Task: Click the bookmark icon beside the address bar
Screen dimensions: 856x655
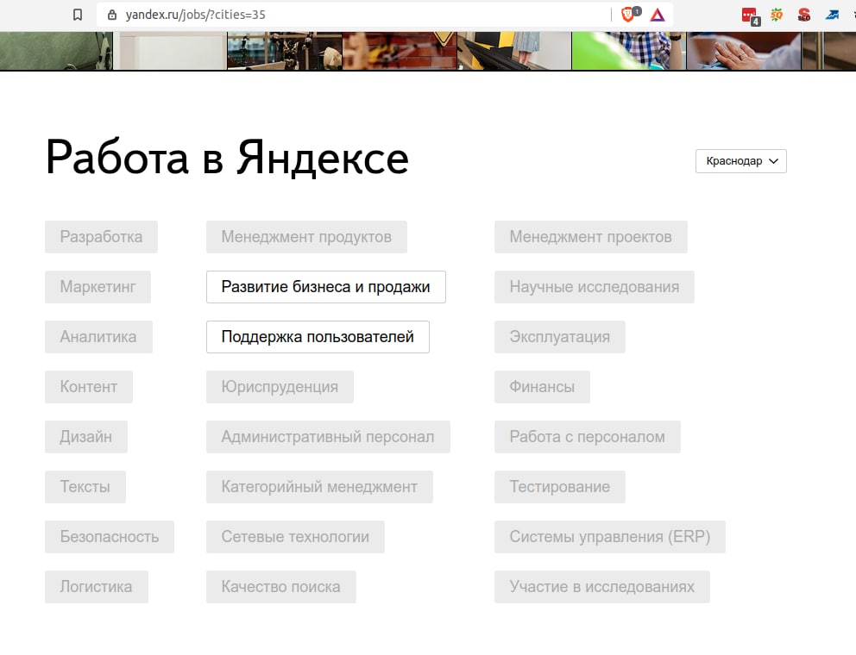Action: coord(78,15)
